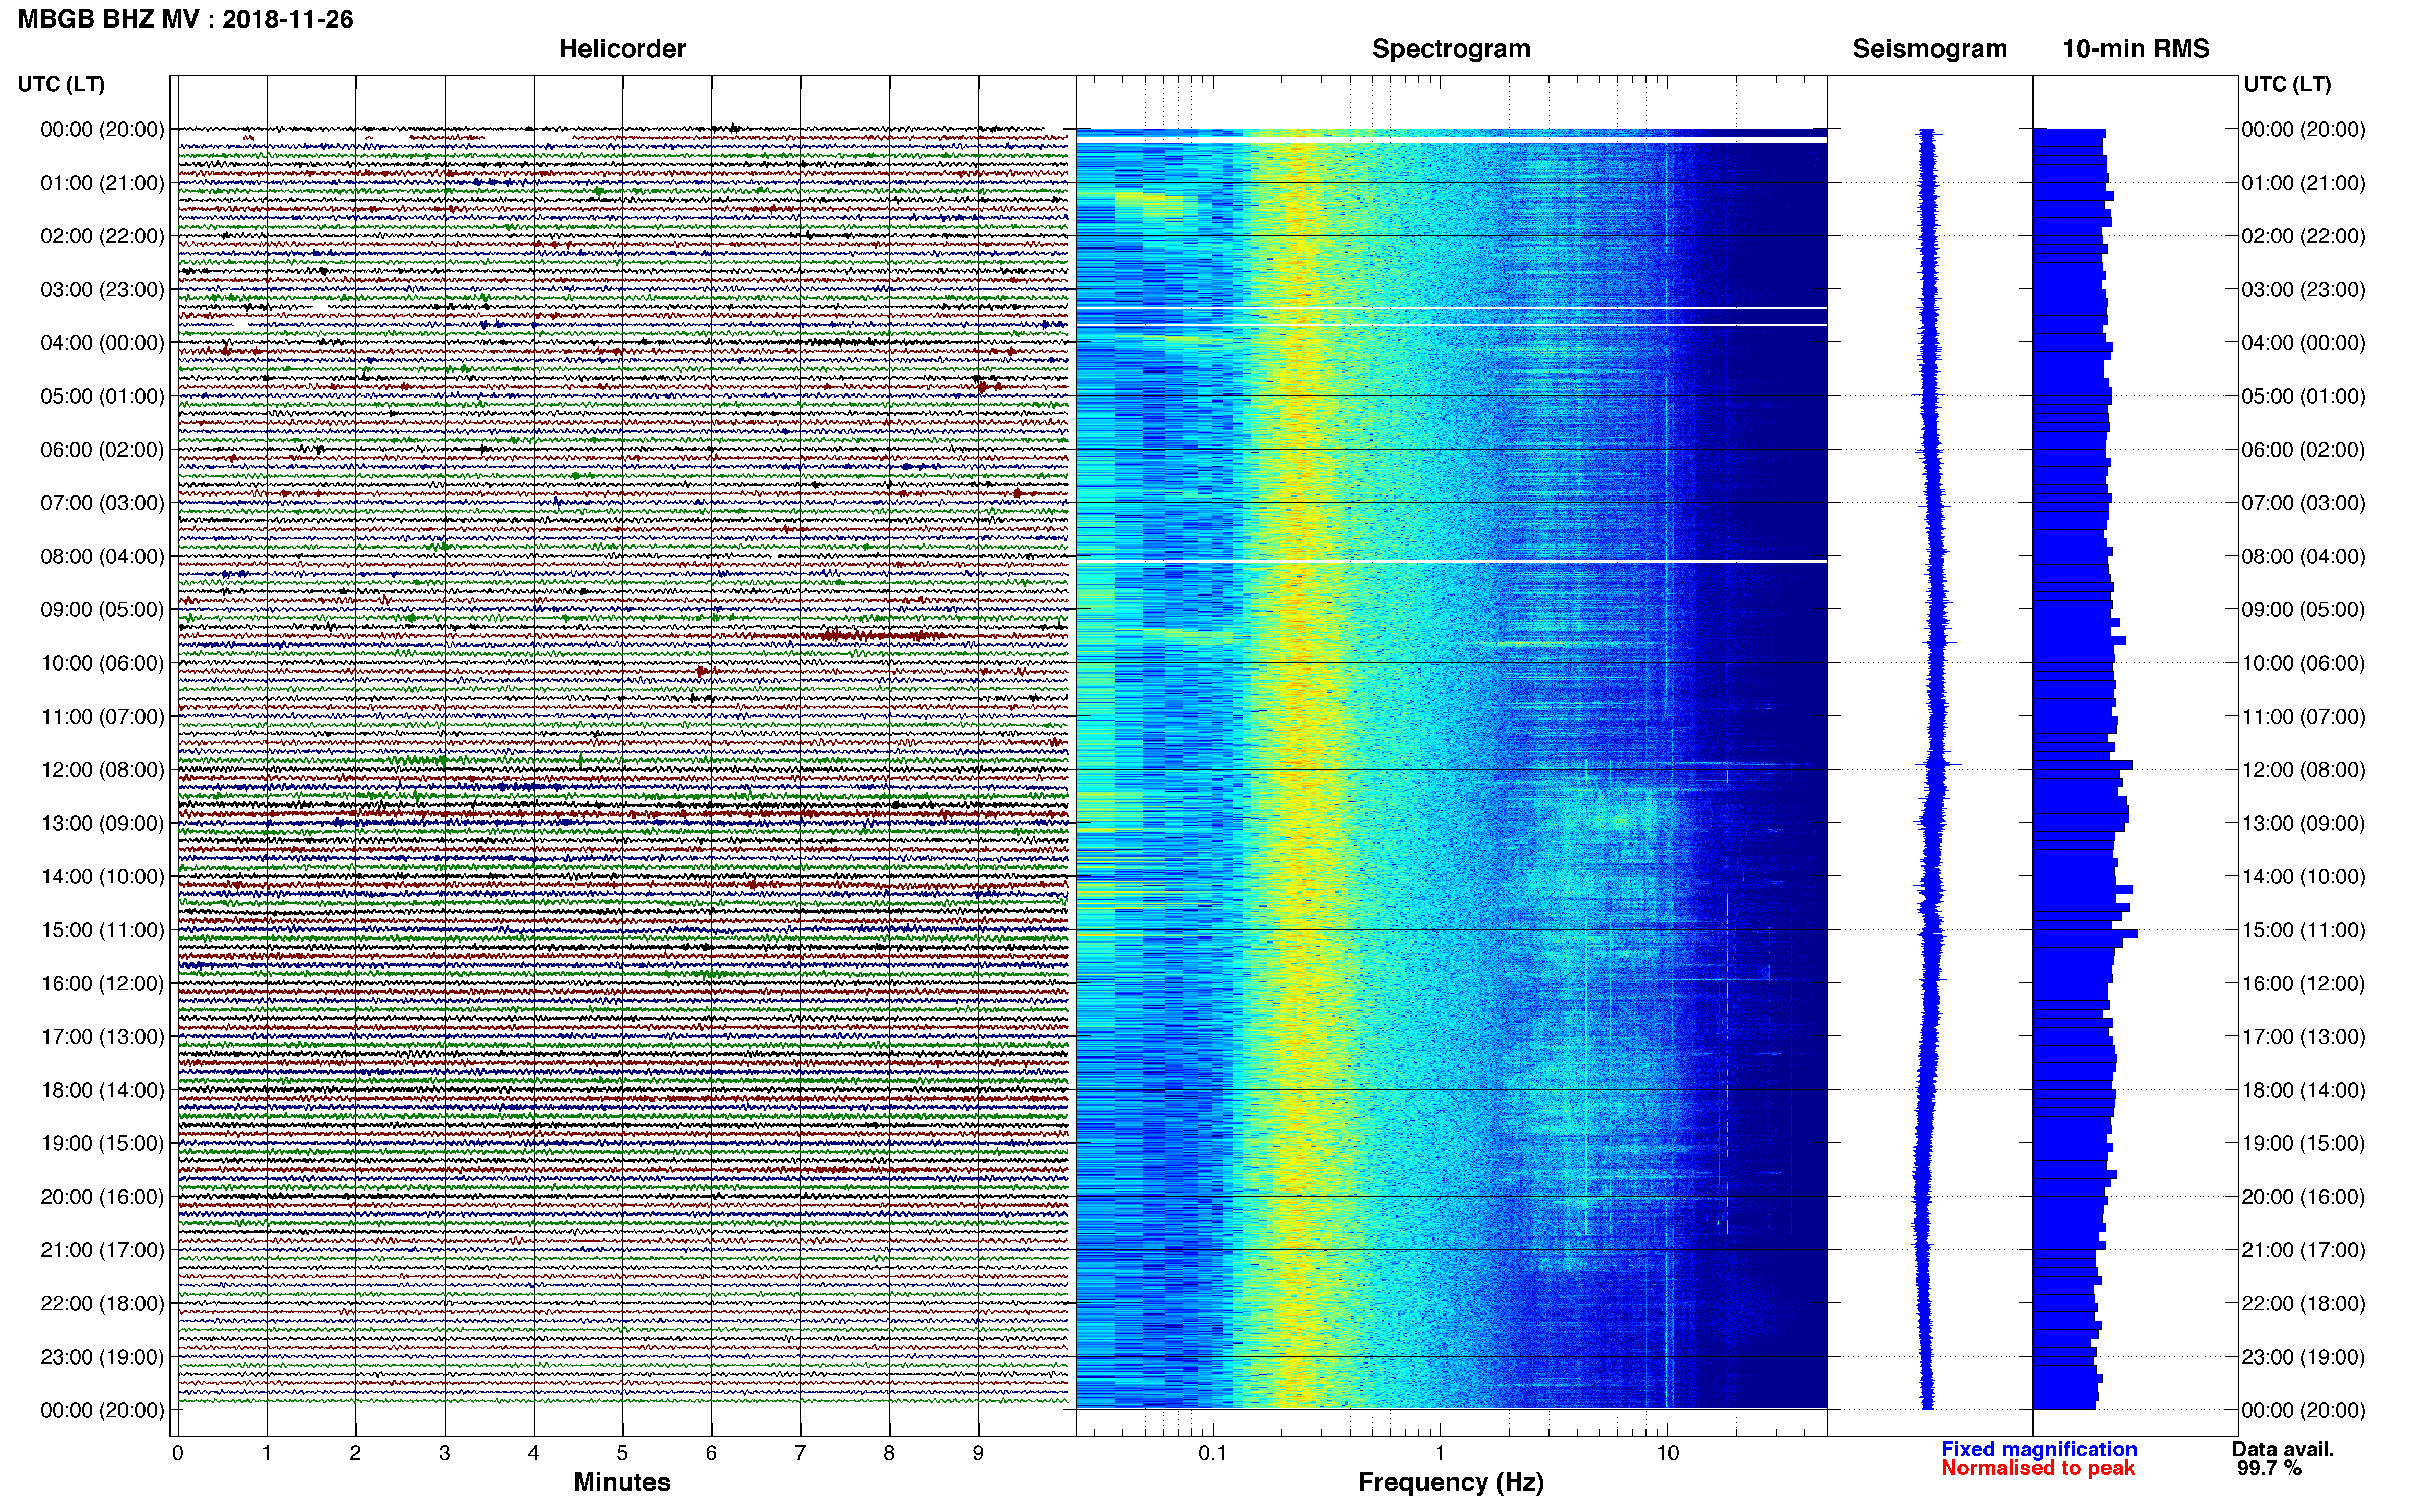
Task: Select minute tick label 6 on the helicorder axis
Action: coord(711,1454)
